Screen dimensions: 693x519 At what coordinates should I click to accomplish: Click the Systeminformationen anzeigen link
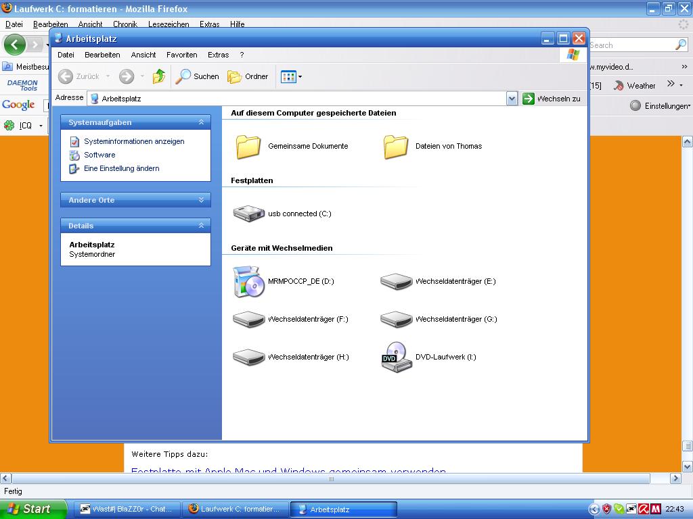pos(134,141)
